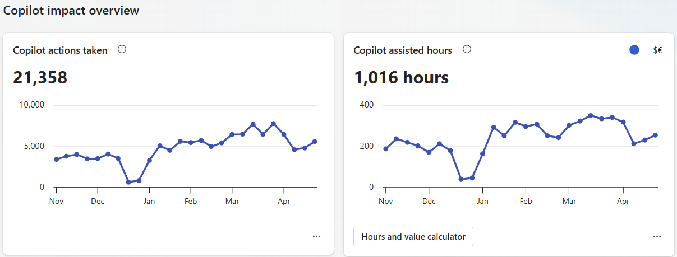Click info icon beside Copilot assisted hours

(467, 49)
